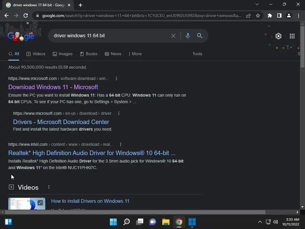Open Task View on the taskbar
Image resolution: width=305 pixels, height=229 pixels.
click(x=140, y=222)
